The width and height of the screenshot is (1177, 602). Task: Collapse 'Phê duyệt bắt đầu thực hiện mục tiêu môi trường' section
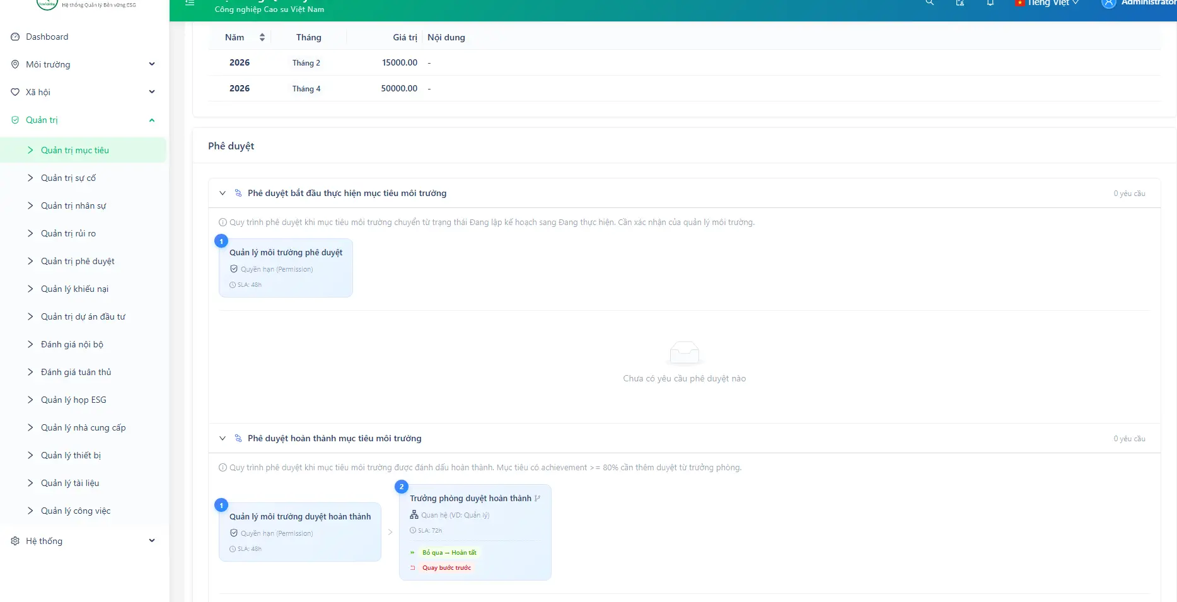223,193
